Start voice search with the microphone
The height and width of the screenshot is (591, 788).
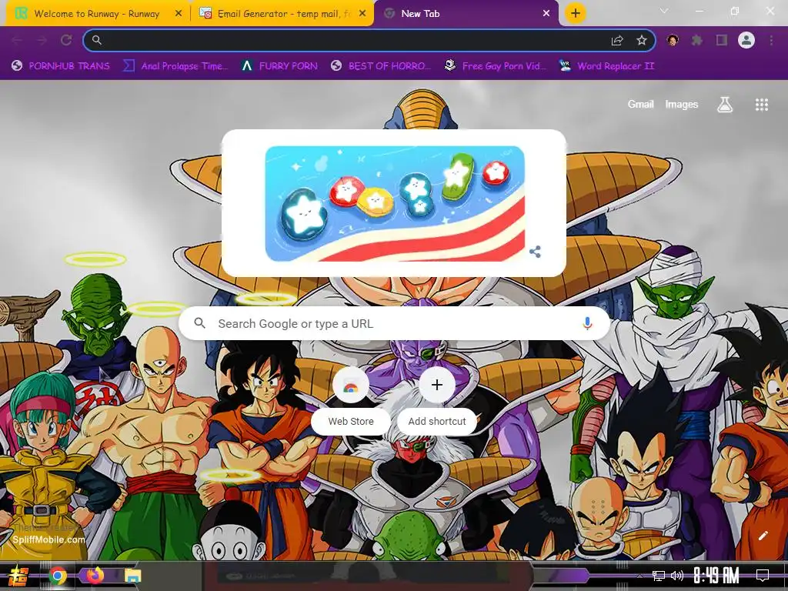(587, 323)
